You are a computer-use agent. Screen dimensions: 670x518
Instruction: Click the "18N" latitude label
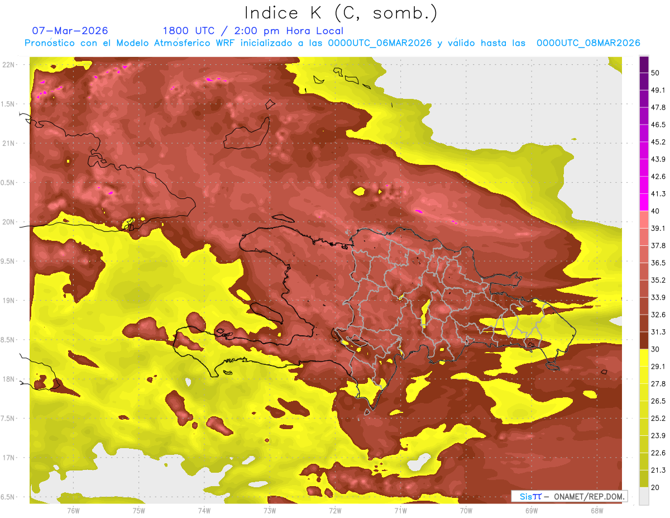point(9,379)
